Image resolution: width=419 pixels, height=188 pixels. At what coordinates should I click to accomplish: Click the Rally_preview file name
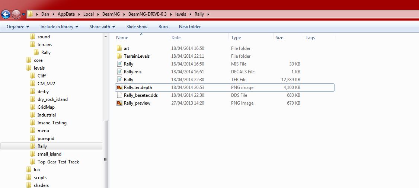point(137,103)
